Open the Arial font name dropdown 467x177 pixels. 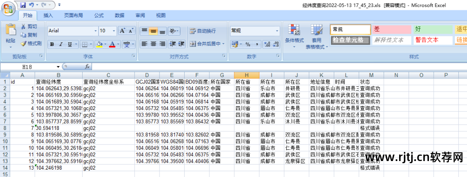96,31
